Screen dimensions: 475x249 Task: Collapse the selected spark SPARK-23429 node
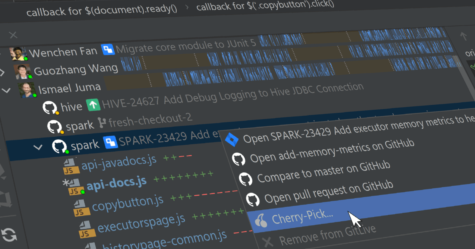(x=38, y=147)
